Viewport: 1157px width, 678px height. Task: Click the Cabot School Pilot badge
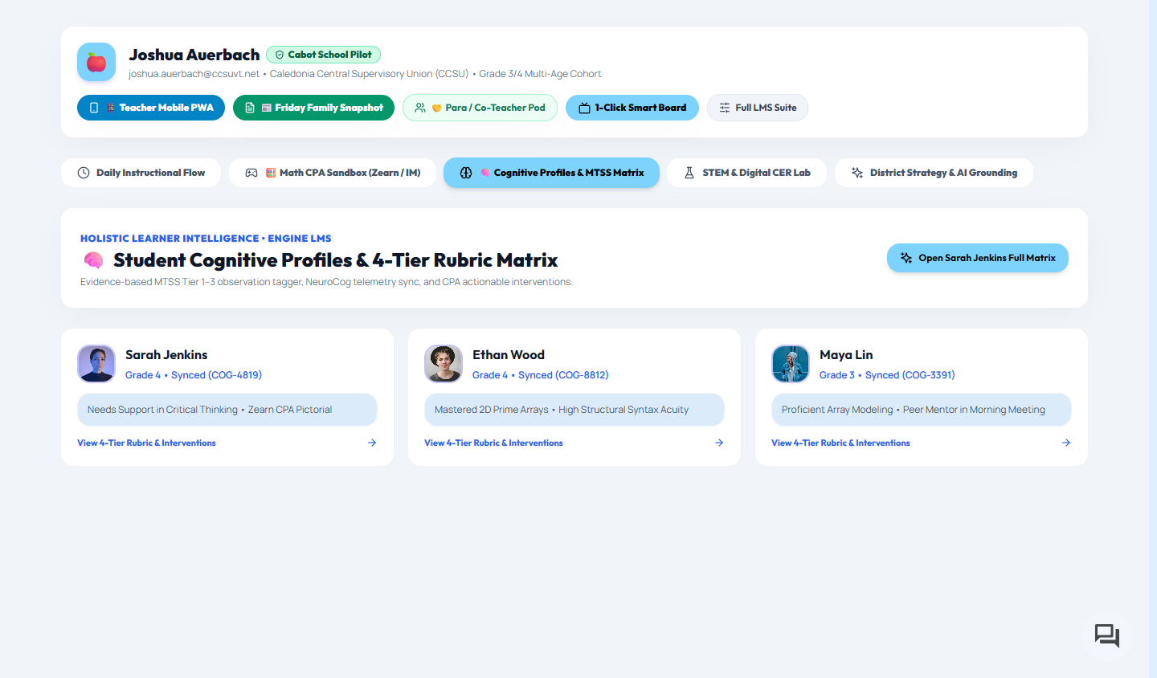pyautogui.click(x=323, y=55)
